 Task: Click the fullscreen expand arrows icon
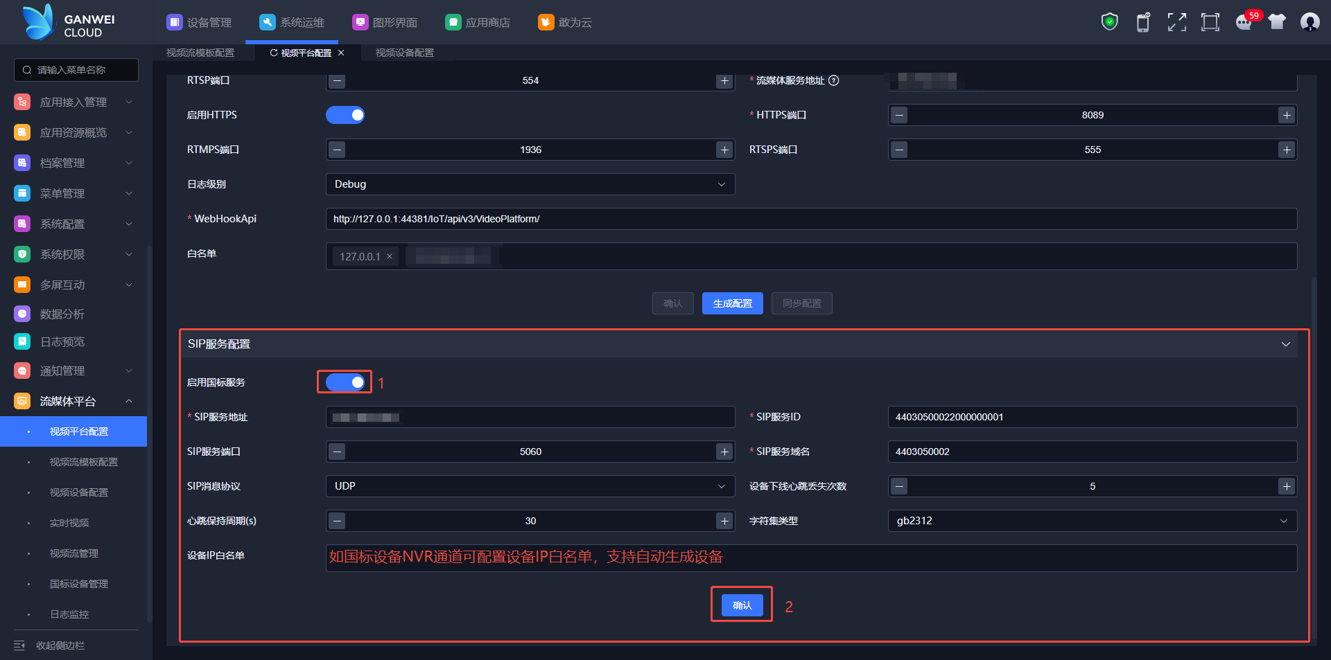tap(1176, 22)
